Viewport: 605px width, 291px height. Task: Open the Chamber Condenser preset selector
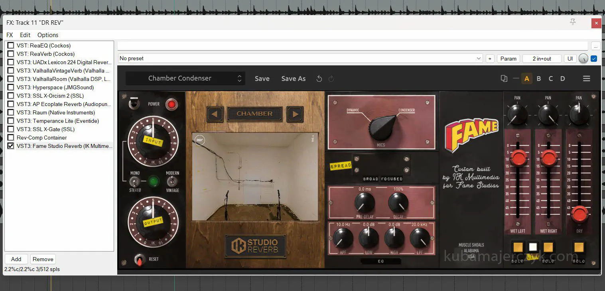click(x=185, y=79)
